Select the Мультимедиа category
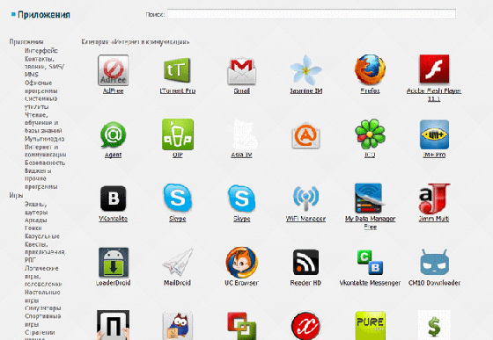Image resolution: width=493 pixels, height=340 pixels. (x=44, y=139)
